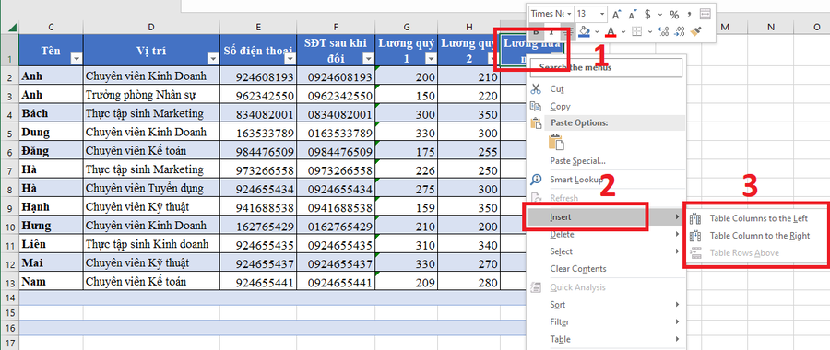
Task: Click cell with name Bách
Action: 51,113
